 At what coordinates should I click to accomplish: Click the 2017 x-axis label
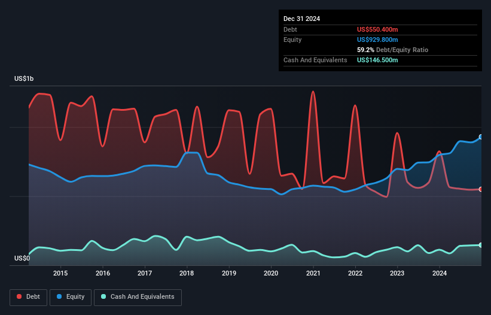pyautogui.click(x=145, y=273)
